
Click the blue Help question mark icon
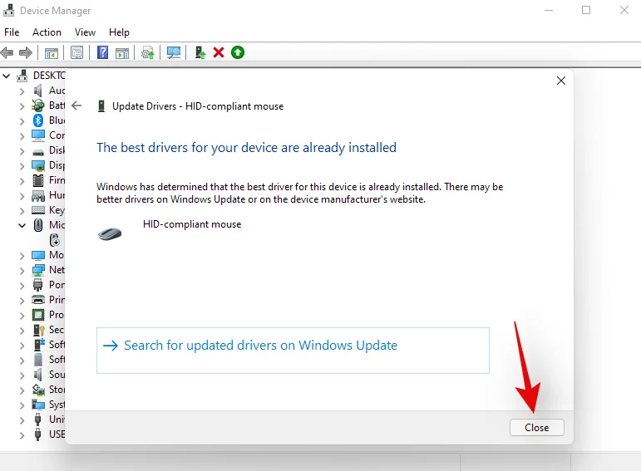[x=102, y=52]
